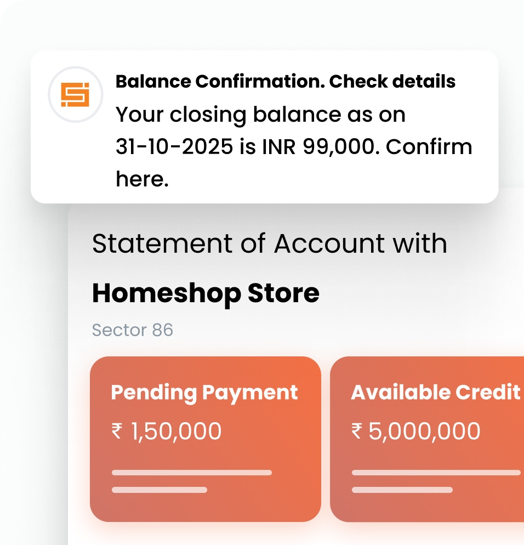Click the "Statement of Account with" heading
This screenshot has height=545, width=524.
click(x=269, y=243)
